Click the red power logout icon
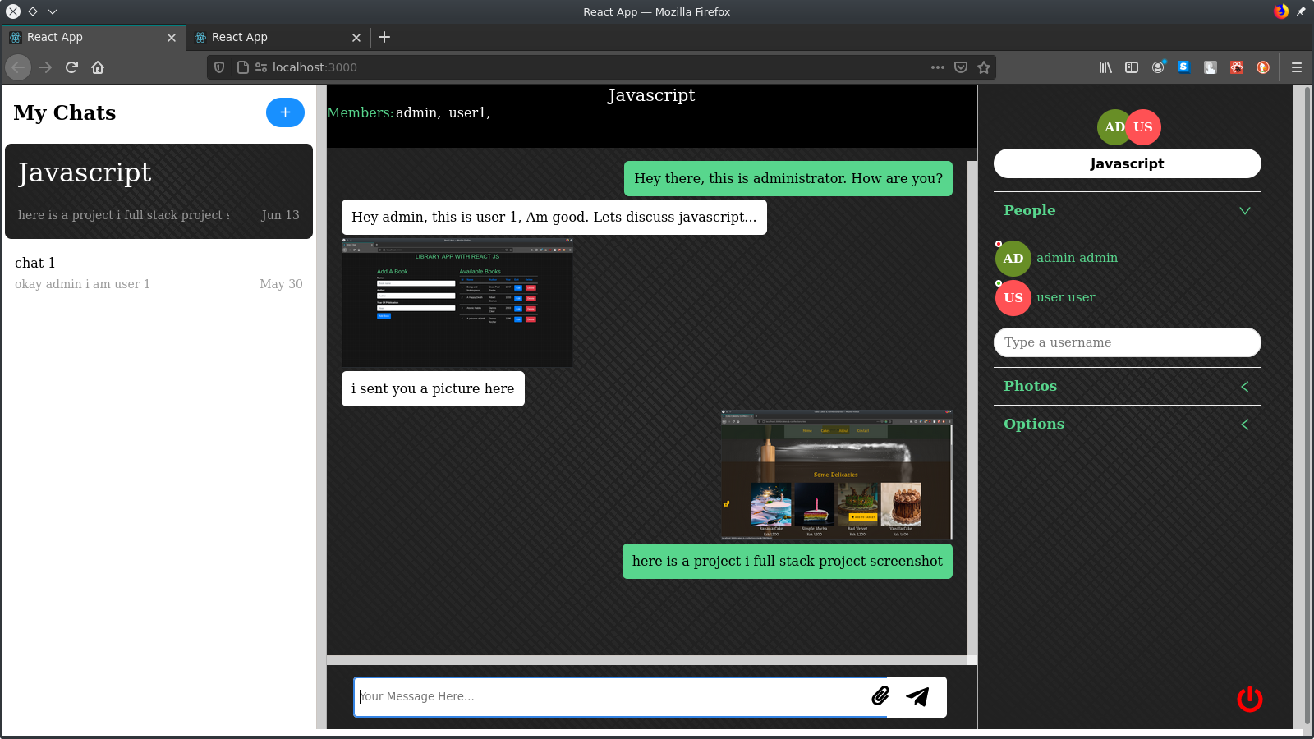Viewport: 1314px width, 739px height. point(1248,699)
